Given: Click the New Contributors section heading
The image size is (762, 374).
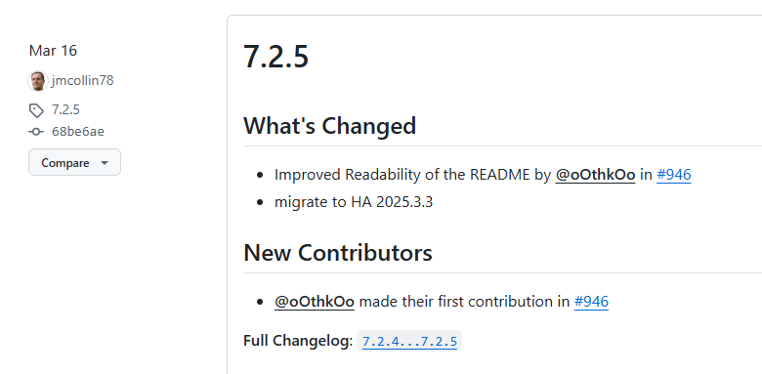Looking at the screenshot, I should tap(338, 253).
